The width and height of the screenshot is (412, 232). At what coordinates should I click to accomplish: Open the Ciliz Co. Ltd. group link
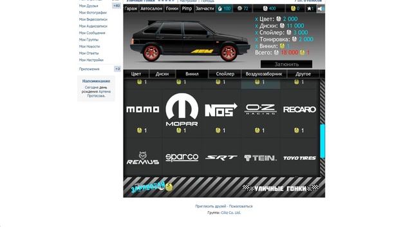tap(230, 213)
